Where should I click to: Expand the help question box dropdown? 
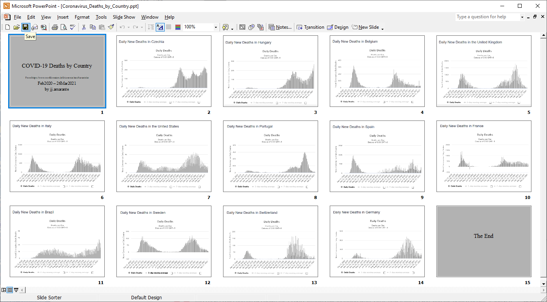click(522, 17)
